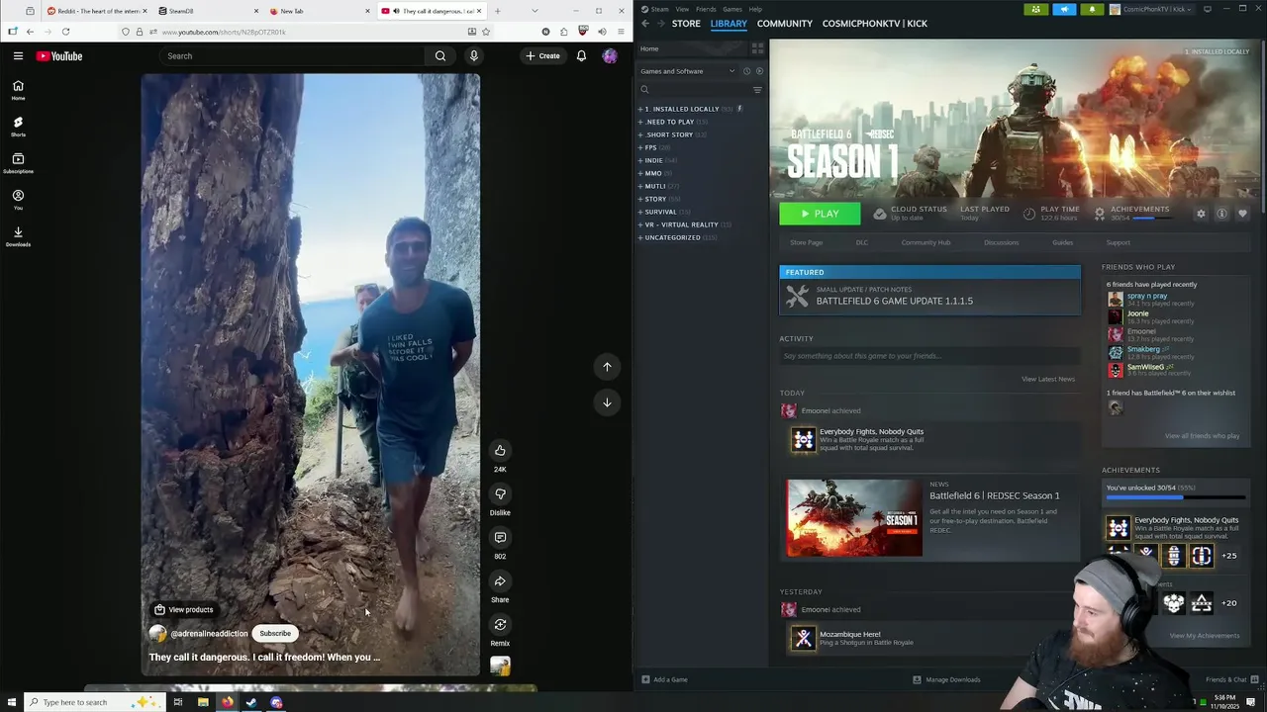The height and width of the screenshot is (712, 1267).
Task: Toggle Steam library grid view icon
Action: click(x=757, y=47)
